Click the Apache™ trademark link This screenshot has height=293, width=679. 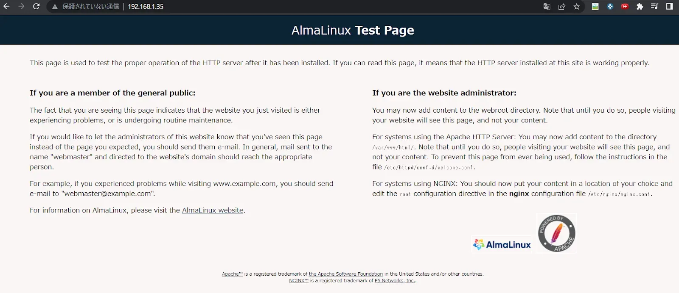232,274
